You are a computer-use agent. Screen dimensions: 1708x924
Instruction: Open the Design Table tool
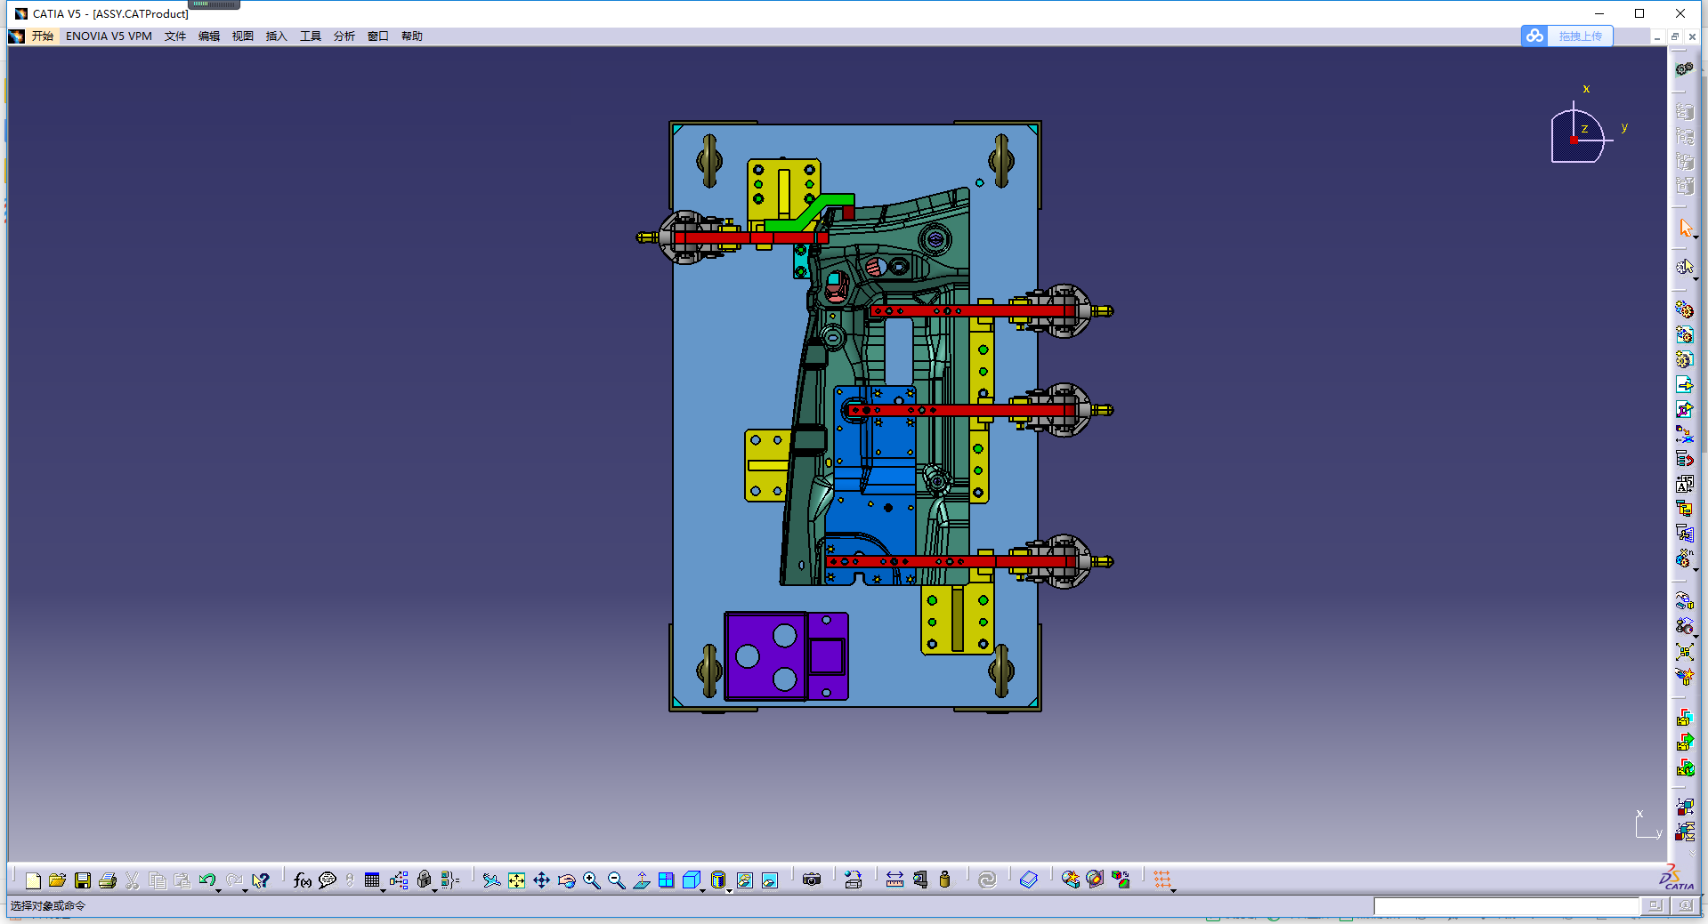pos(371,880)
